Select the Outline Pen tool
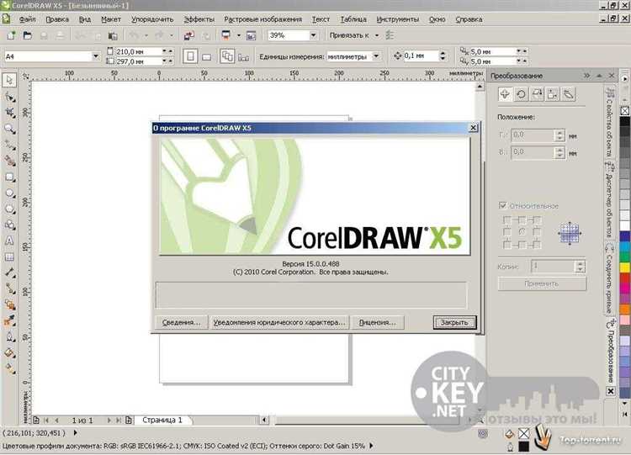Screen dimensions: 631x455 pyautogui.click(x=9, y=336)
